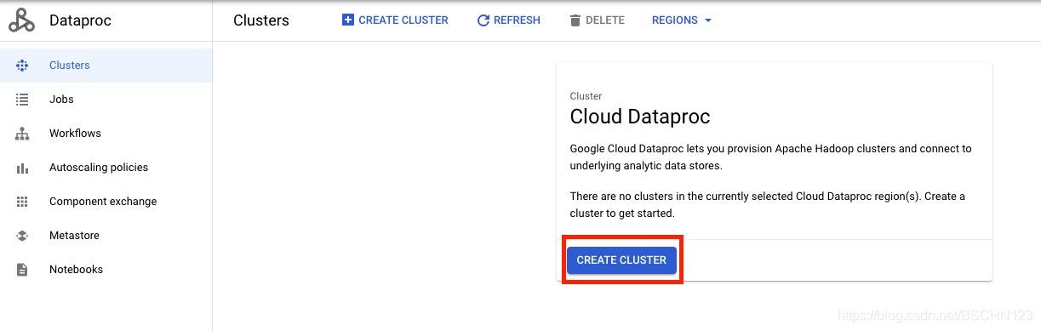
Task: Click the Notebooks document icon
Action: 22,270
